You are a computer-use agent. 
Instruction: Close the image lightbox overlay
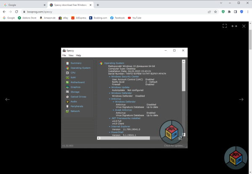click(244, 26)
